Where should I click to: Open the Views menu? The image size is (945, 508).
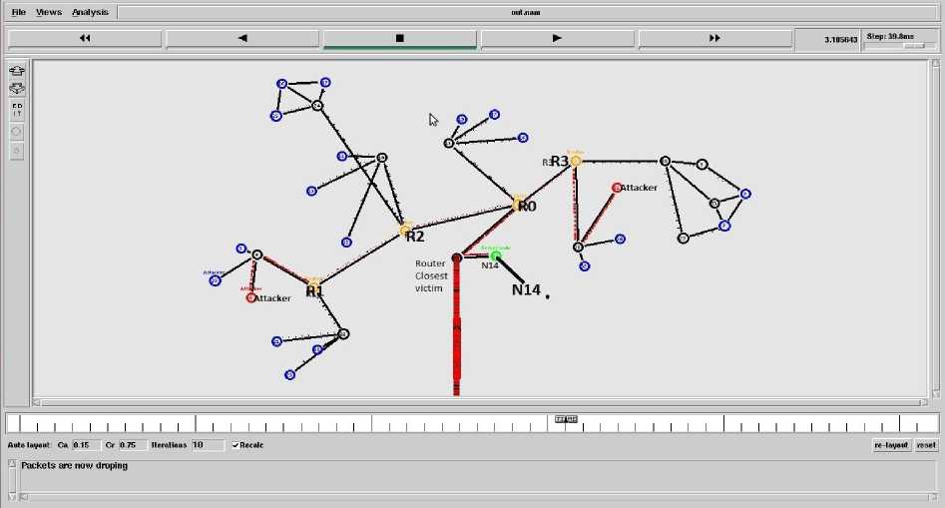[49, 12]
